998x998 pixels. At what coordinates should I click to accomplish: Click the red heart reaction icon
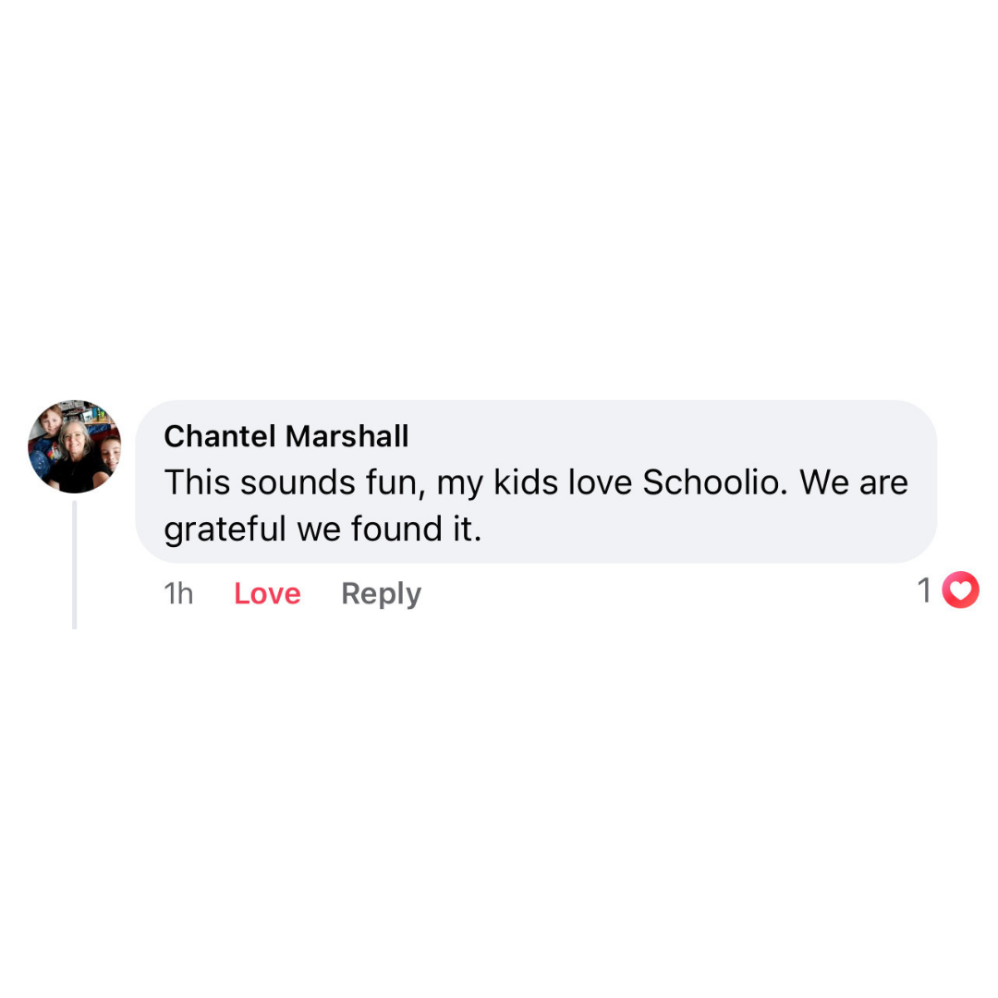960,590
